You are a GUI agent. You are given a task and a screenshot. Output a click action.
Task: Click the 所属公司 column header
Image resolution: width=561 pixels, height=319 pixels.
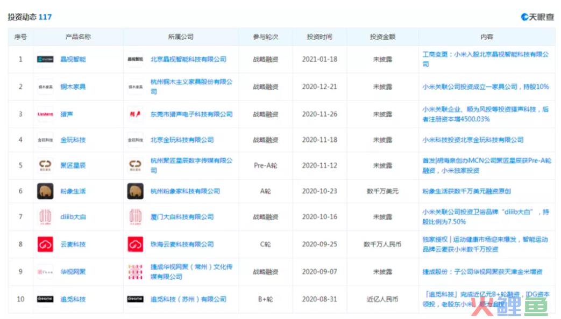point(181,37)
